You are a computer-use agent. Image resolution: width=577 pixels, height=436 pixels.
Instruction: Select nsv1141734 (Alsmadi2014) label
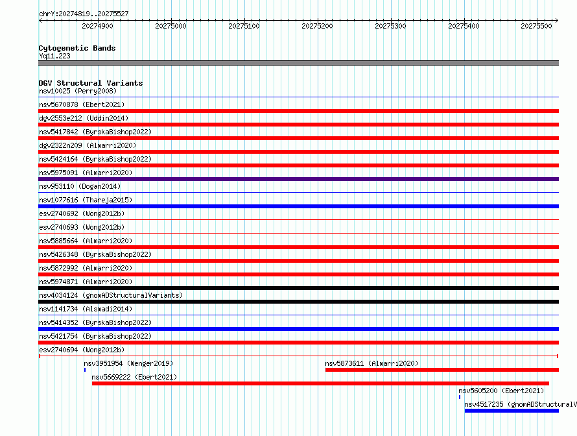[x=86, y=309]
